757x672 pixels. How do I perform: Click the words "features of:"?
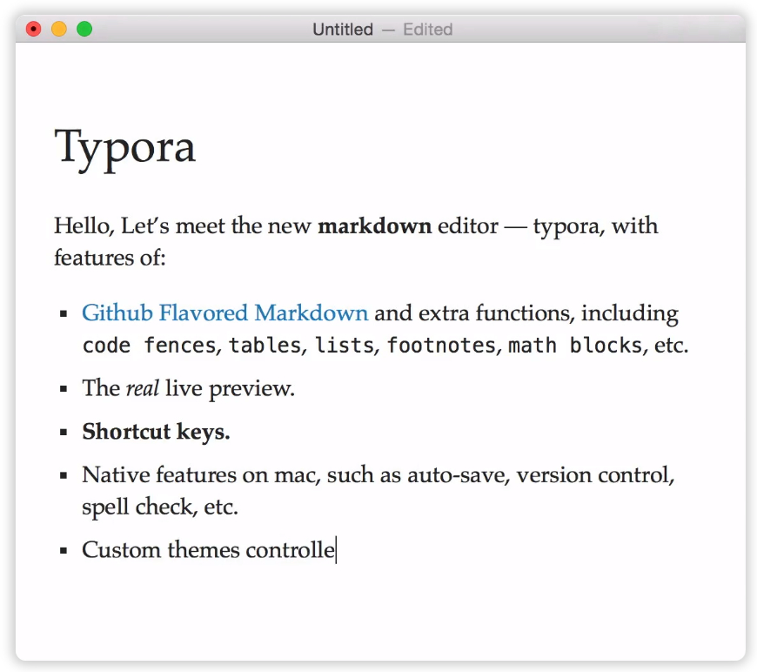click(111, 258)
